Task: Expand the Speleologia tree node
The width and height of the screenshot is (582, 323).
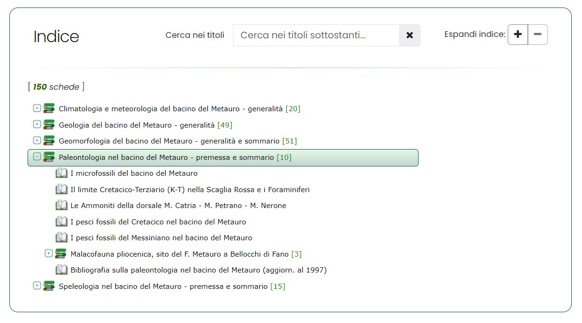Action: point(37,286)
